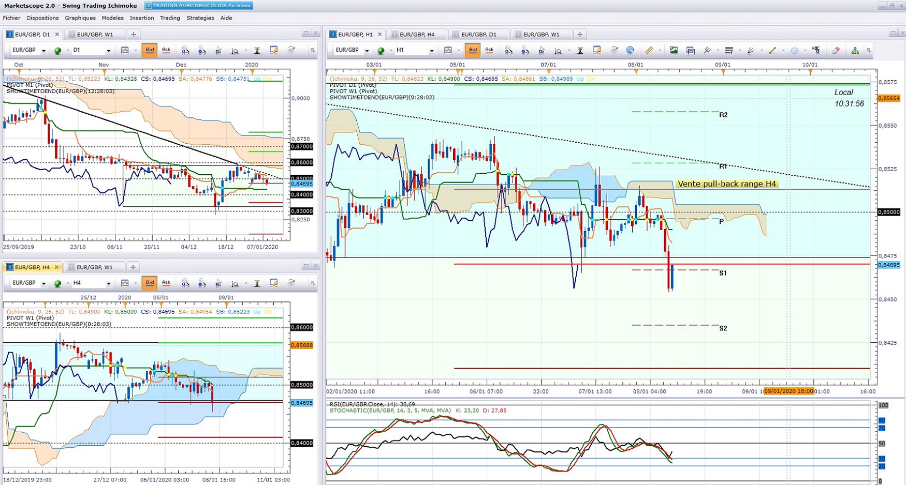Add a new tab in the top-left panel
906x485 pixels.
(x=134, y=35)
